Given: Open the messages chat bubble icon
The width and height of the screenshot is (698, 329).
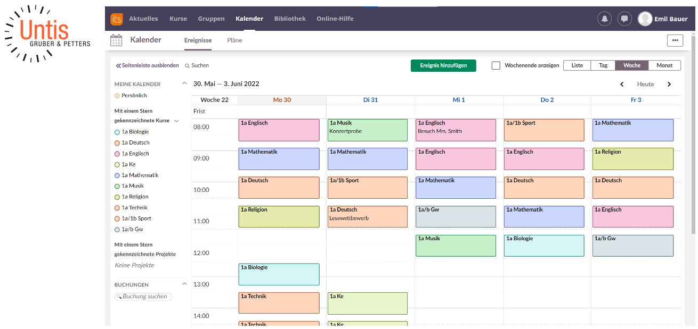Looking at the screenshot, I should click(624, 19).
